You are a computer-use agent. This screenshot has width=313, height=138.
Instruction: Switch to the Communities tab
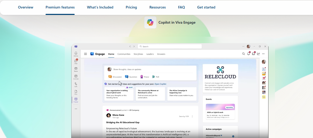[x=124, y=54]
